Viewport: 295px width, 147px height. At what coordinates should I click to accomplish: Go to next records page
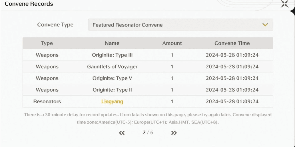point(174,133)
